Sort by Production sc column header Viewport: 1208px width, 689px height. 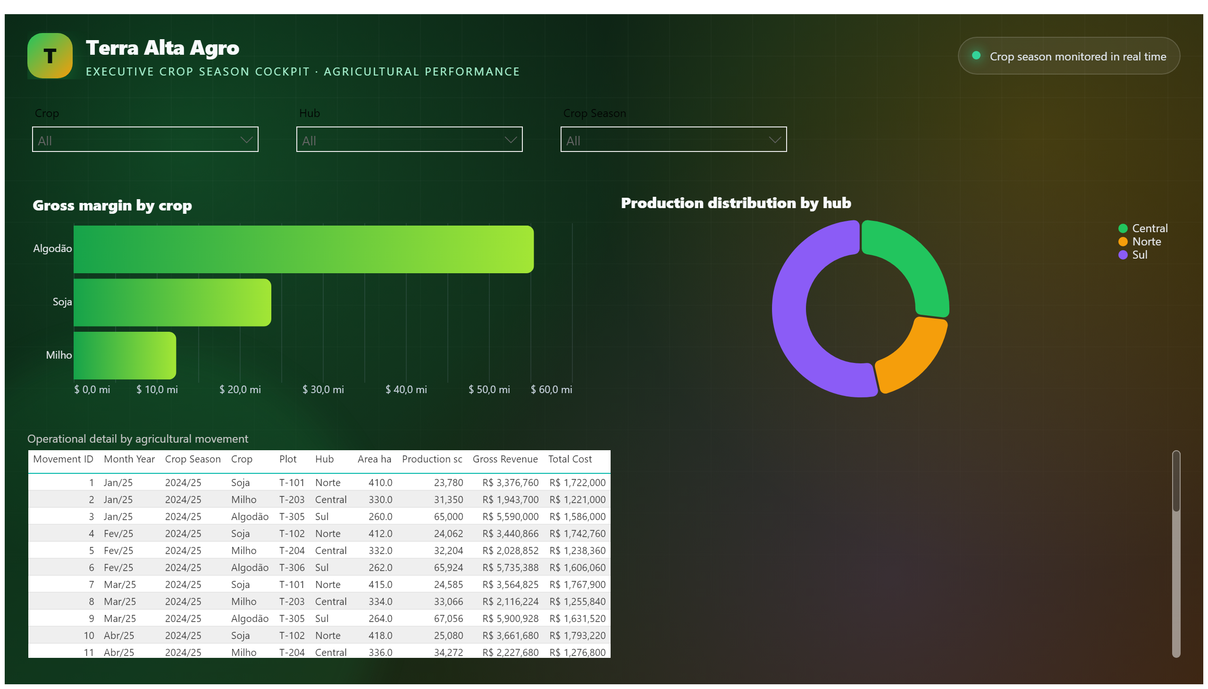pos(432,459)
